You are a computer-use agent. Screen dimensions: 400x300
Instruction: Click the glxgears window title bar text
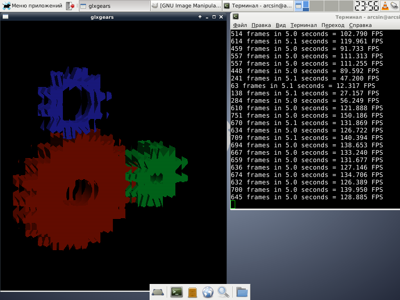(102, 17)
